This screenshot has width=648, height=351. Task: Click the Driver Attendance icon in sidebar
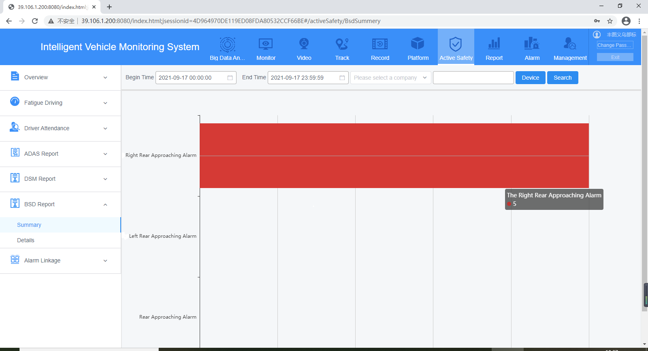(15, 127)
